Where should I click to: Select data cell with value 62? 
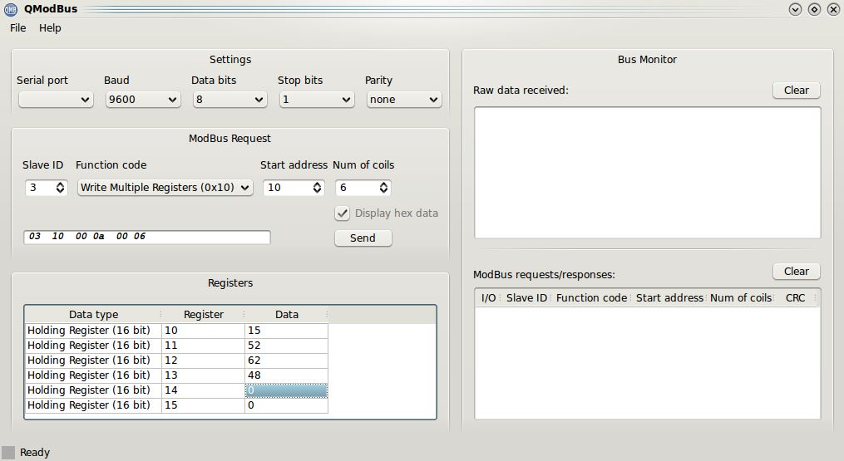[x=286, y=360]
